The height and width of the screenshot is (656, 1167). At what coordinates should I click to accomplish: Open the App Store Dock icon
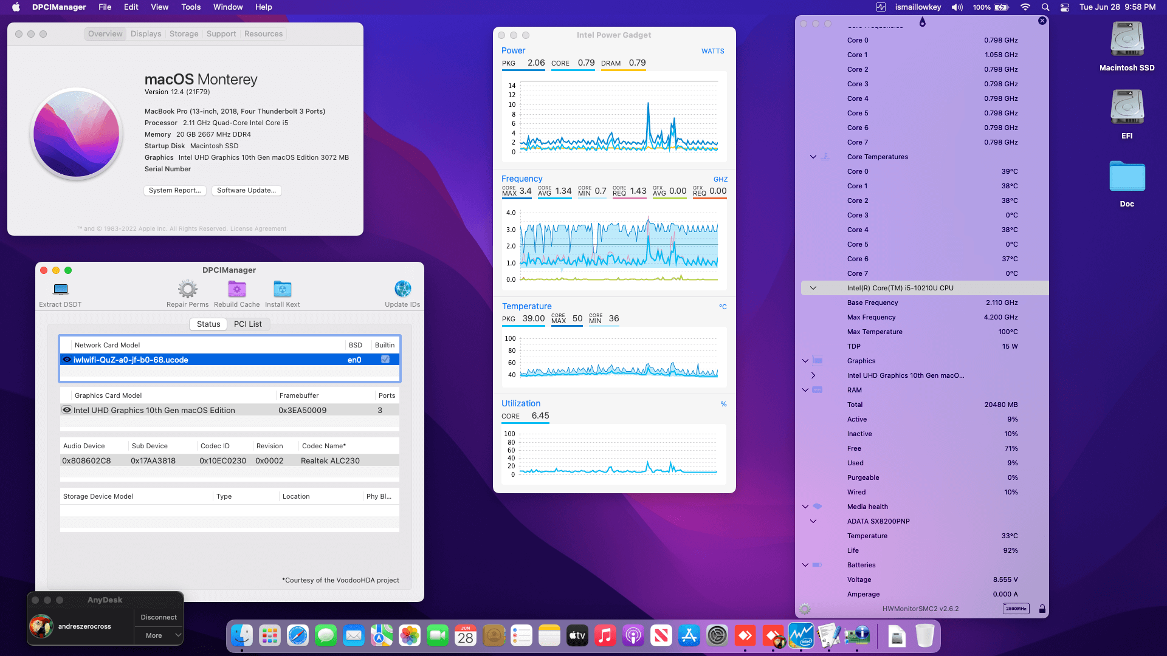click(689, 636)
